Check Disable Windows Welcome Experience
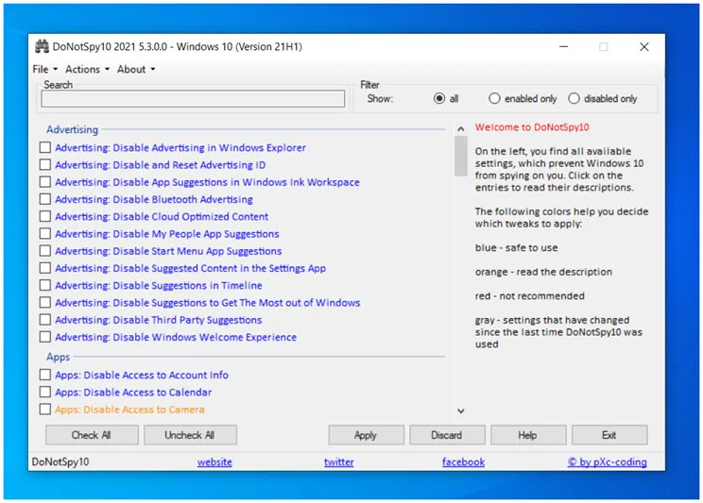Viewport: 703px width, 503px height. click(44, 337)
